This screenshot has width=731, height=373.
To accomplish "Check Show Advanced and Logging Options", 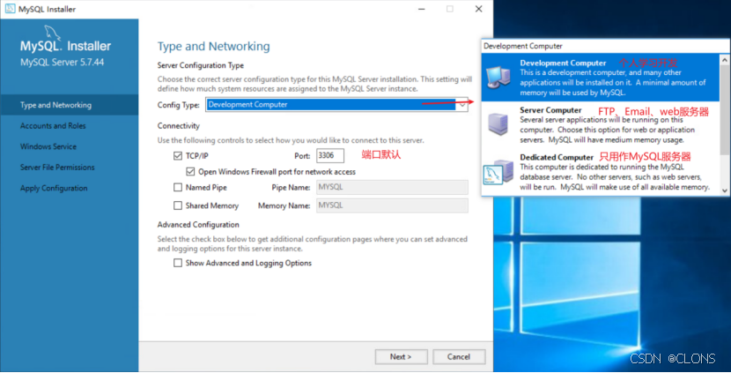I will tap(178, 264).
